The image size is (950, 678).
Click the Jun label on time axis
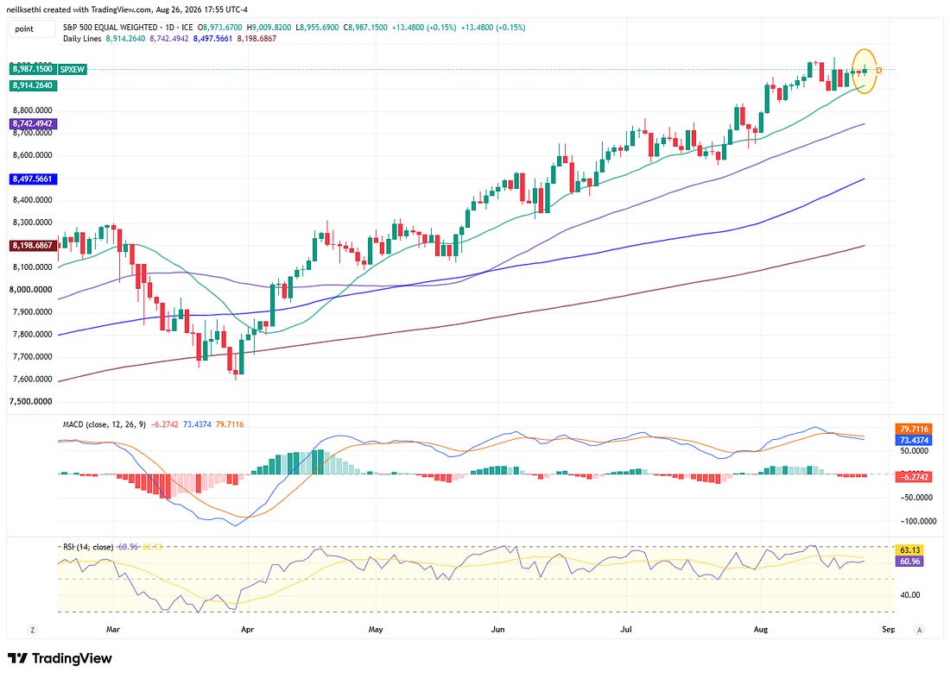(x=498, y=630)
